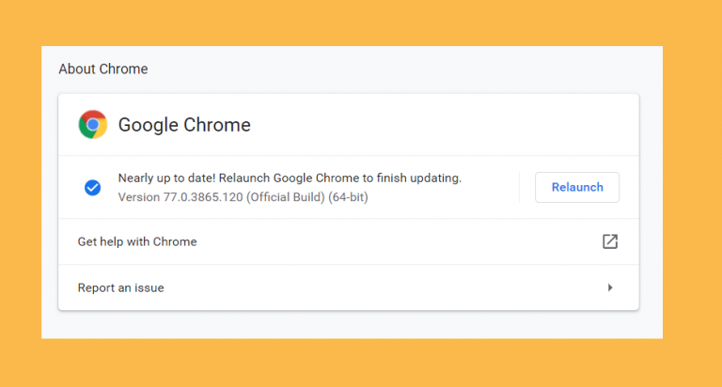This screenshot has width=722, height=387.
Task: Click the About Chrome page heading
Action: (103, 69)
